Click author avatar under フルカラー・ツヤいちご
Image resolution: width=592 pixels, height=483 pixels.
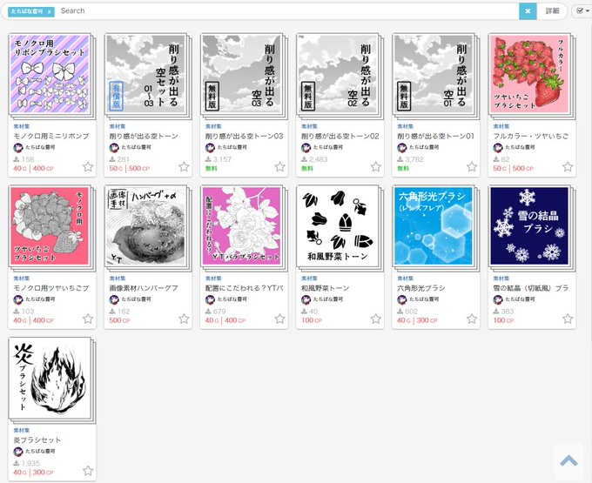[498, 148]
